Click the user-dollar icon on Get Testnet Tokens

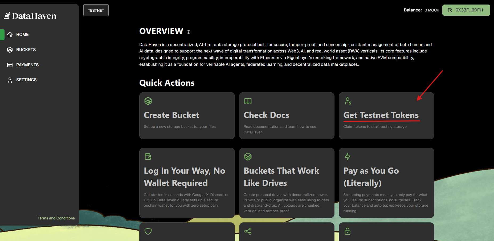click(348, 101)
